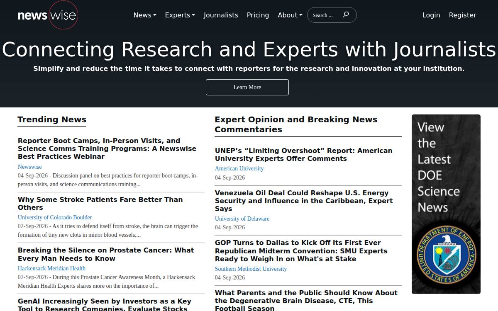
Task: Click the Simplify and reduce the time tagline
Action: coord(249,68)
